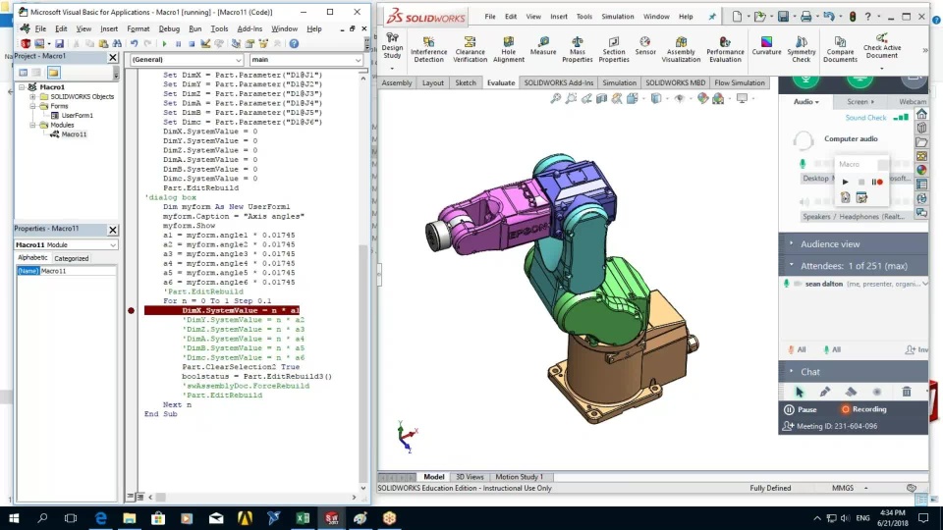Switch to Motion Study 1 tab
943x530 pixels.
(519, 477)
